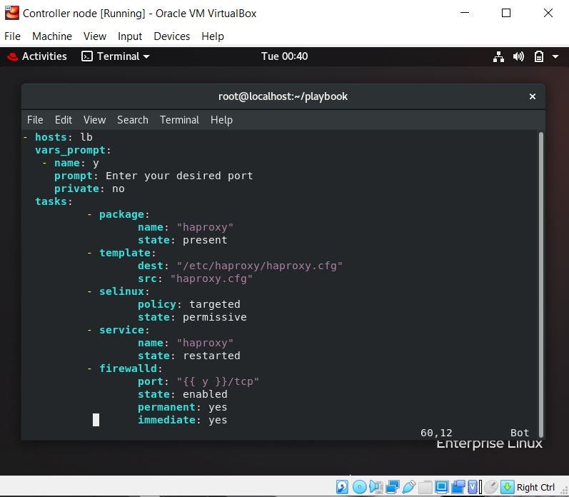This screenshot has width=569, height=497.
Task: Click the network adapters status icon
Action: pyautogui.click(x=393, y=487)
